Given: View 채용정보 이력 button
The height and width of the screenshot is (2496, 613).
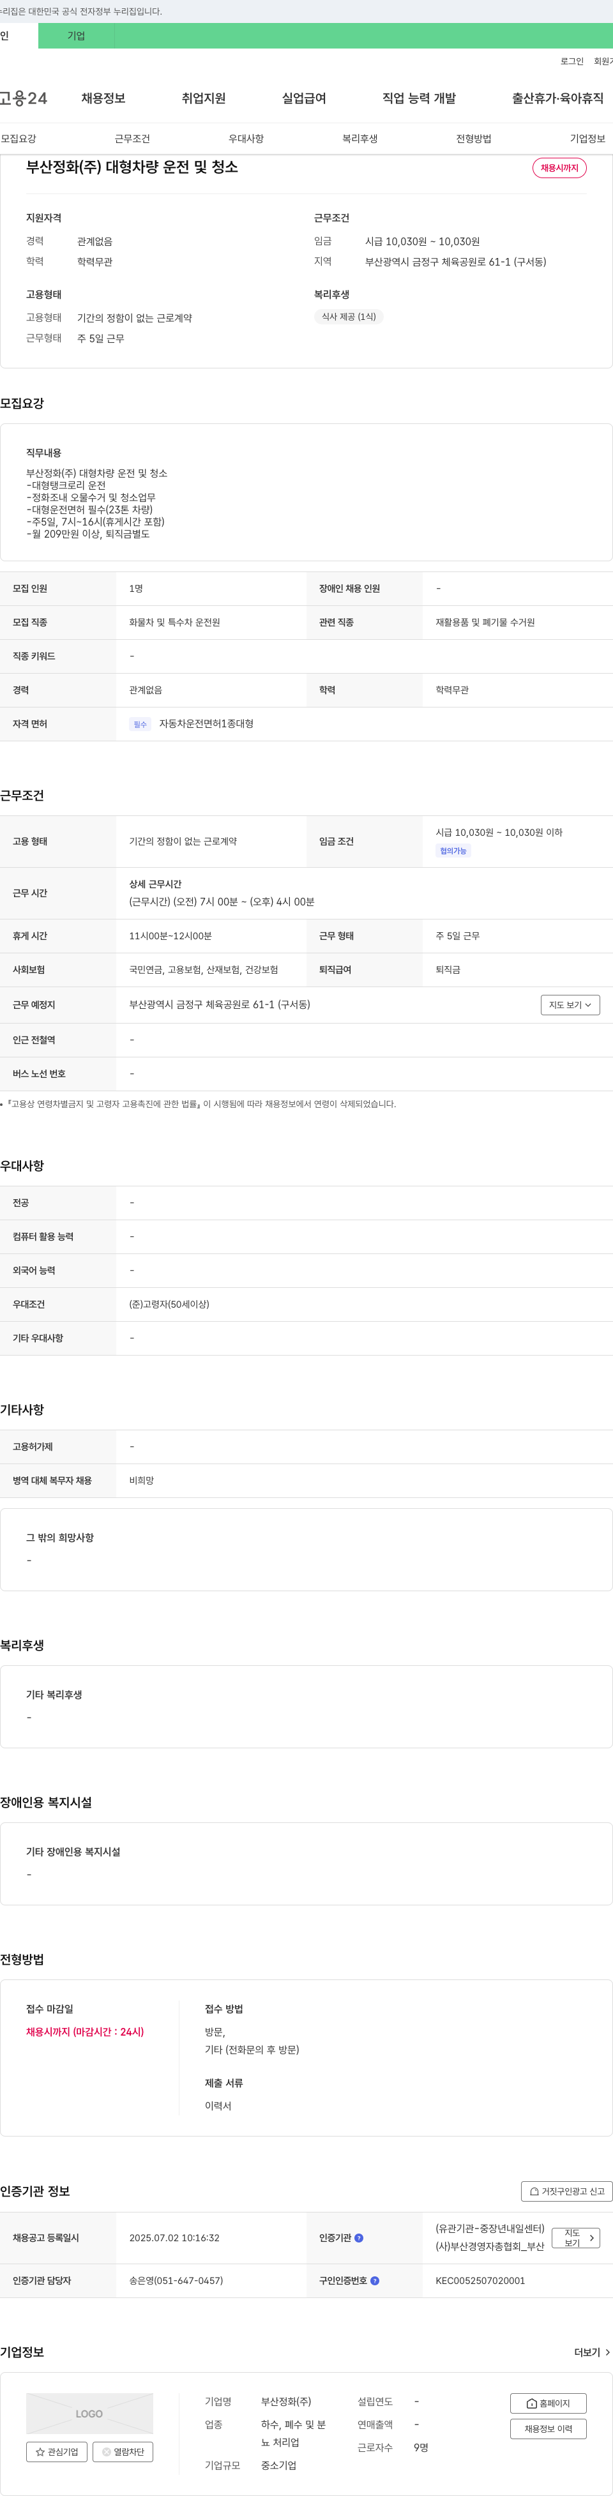Looking at the screenshot, I should 548,2428.
